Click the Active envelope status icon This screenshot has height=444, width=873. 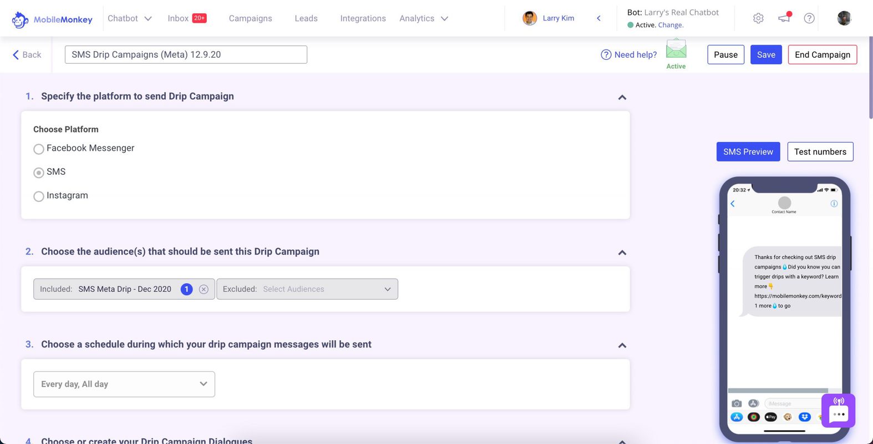[x=676, y=50]
